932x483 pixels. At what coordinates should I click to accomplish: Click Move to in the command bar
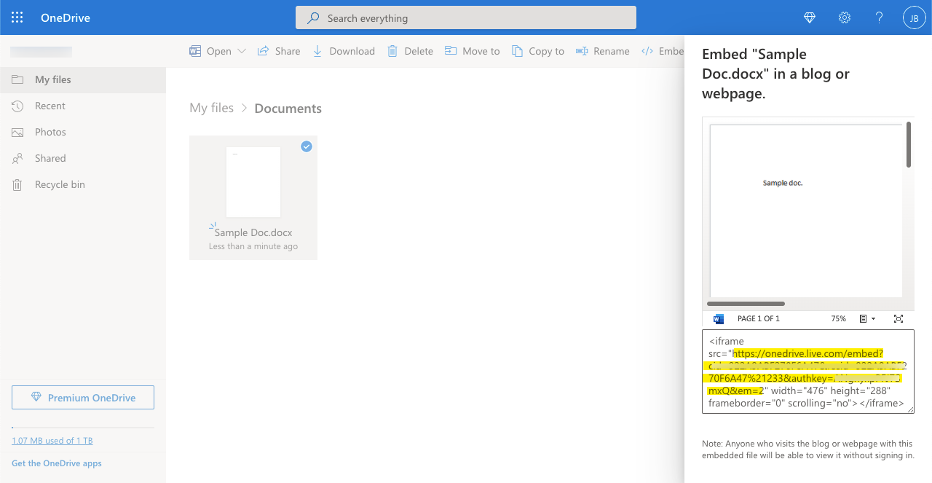point(473,51)
